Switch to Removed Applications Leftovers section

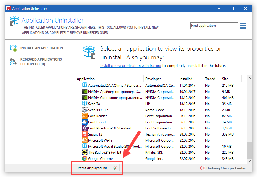click(41, 62)
